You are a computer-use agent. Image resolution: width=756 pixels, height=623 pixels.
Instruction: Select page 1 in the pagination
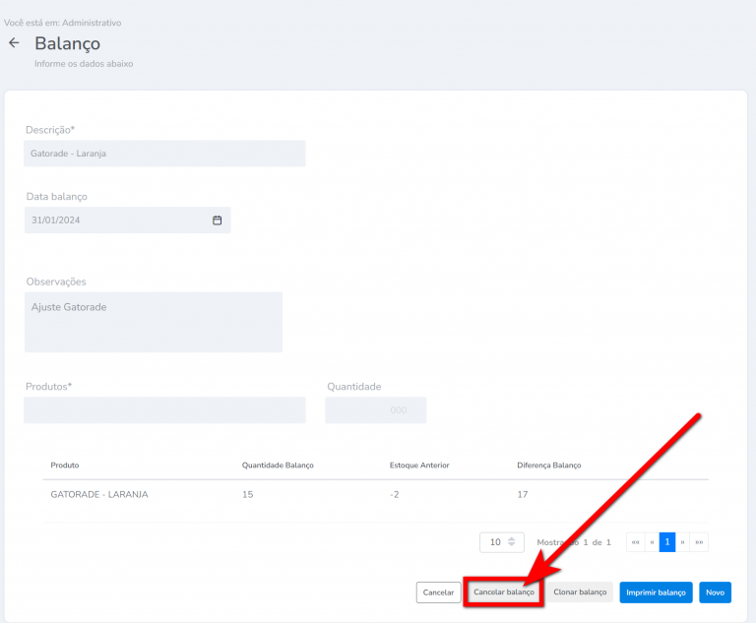click(667, 542)
